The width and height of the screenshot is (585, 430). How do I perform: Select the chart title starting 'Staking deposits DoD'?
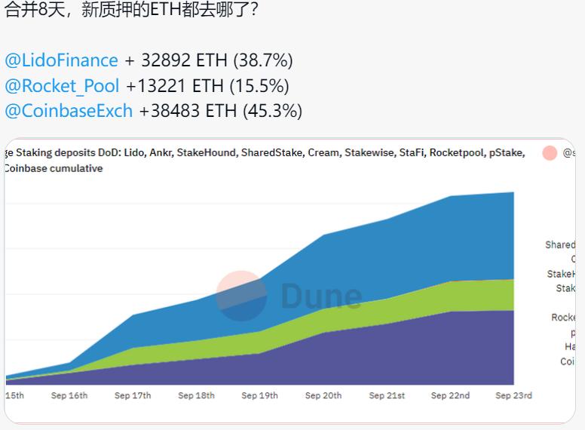pyautogui.click(x=264, y=153)
